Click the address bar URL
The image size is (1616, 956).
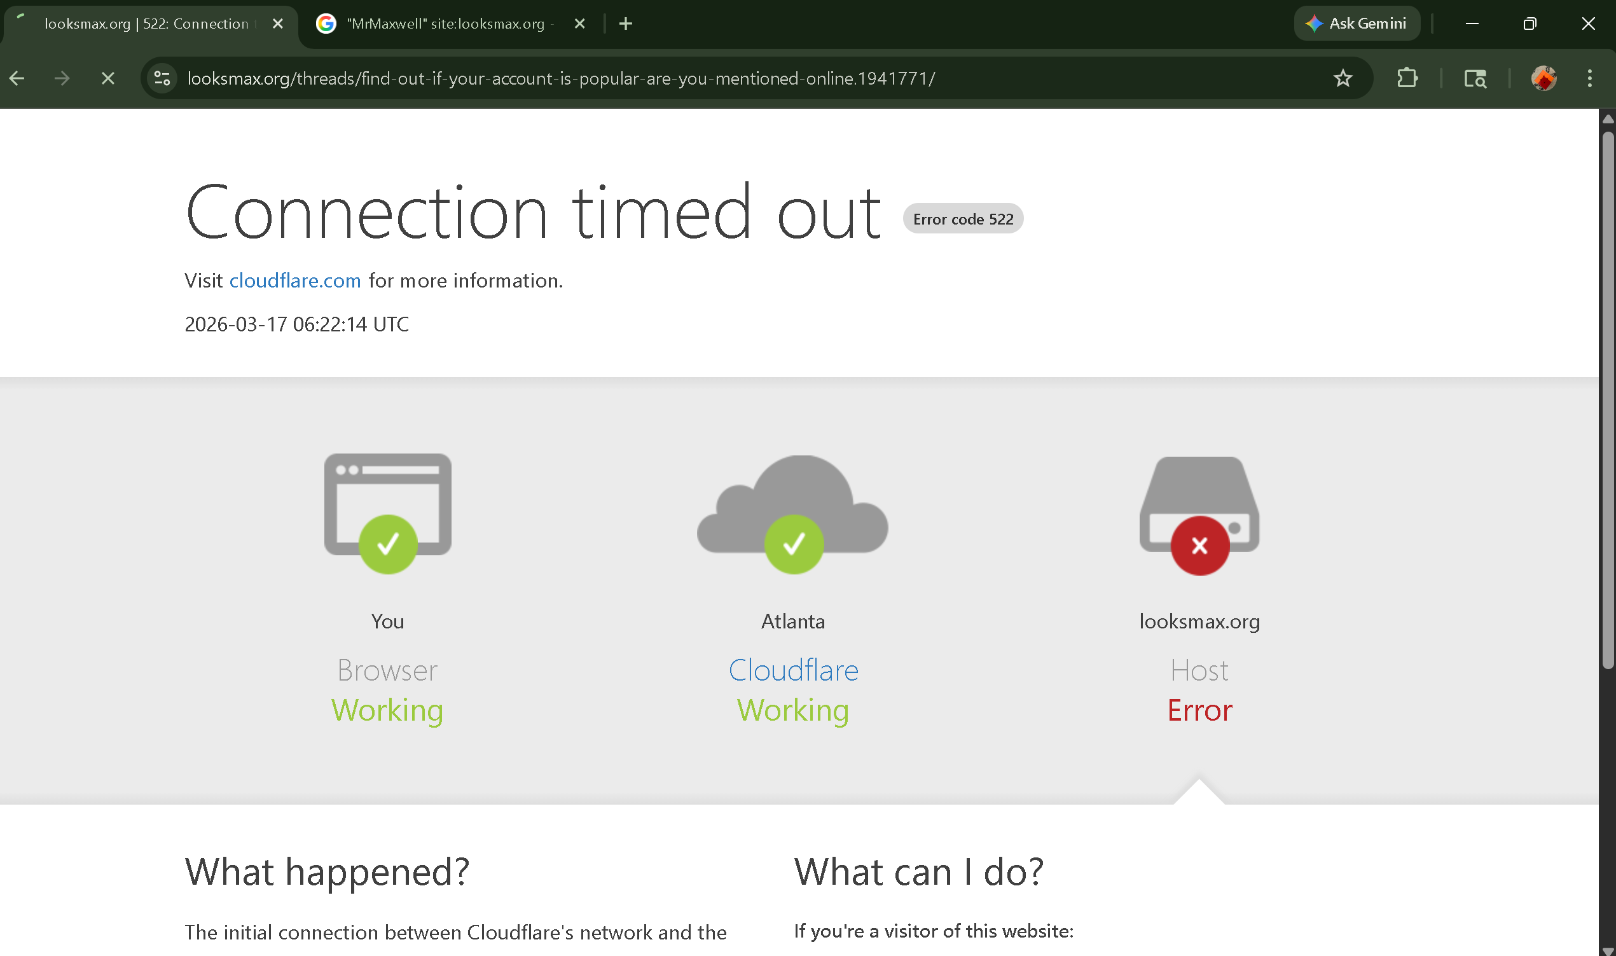pos(560,79)
